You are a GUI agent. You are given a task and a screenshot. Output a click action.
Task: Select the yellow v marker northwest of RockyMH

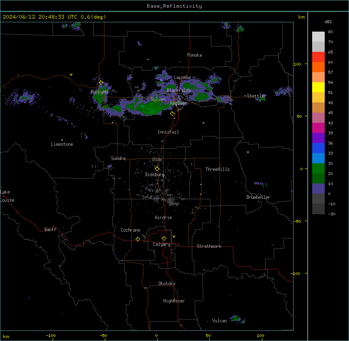pos(71,75)
